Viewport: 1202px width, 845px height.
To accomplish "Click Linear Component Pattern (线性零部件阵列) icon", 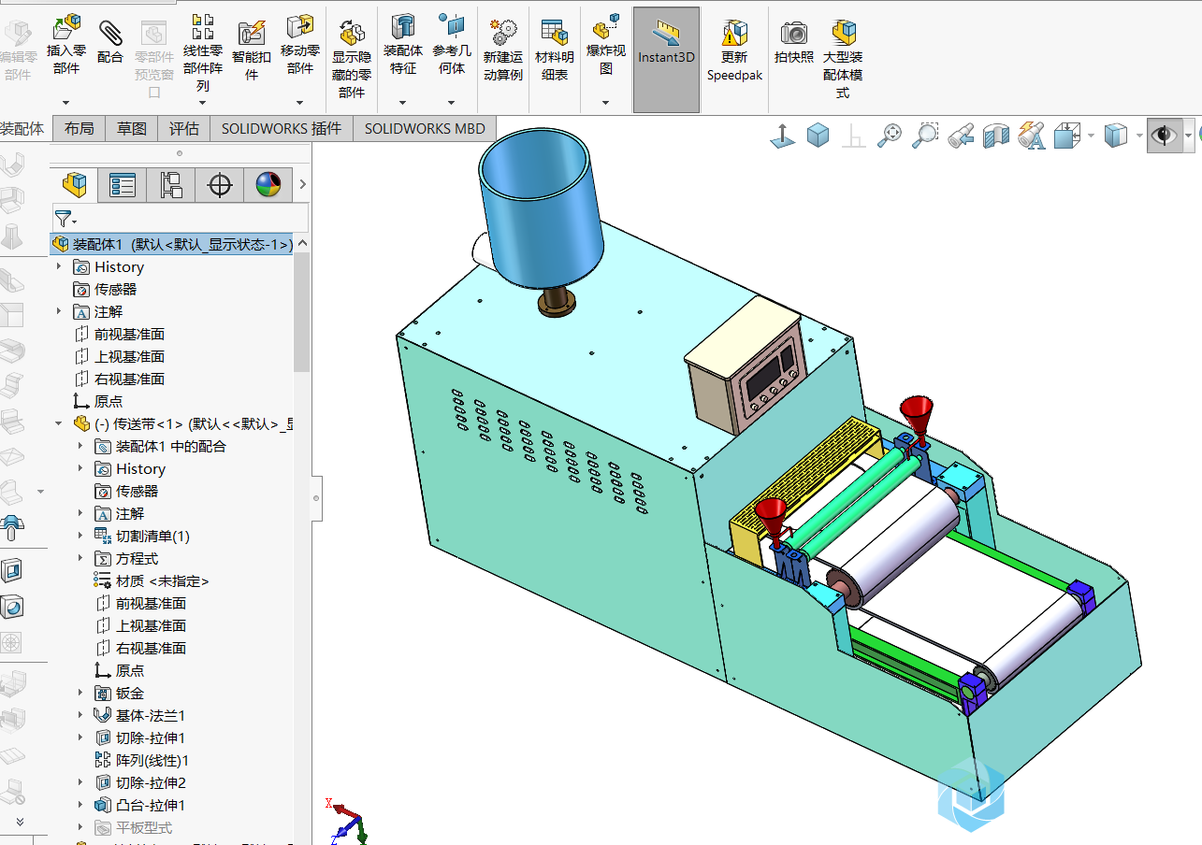I will (203, 26).
